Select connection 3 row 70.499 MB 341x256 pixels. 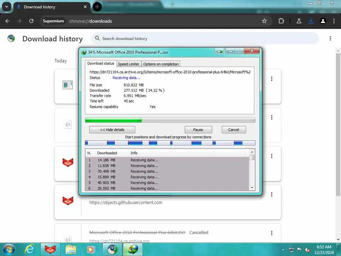click(x=167, y=171)
